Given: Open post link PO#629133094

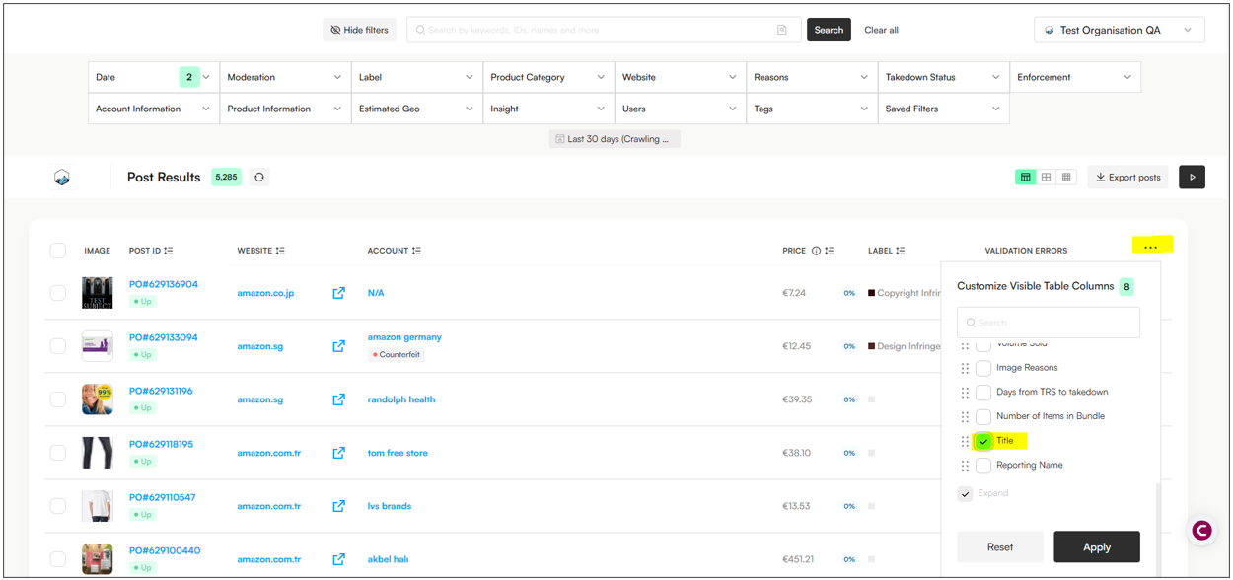Looking at the screenshot, I should coord(163,337).
